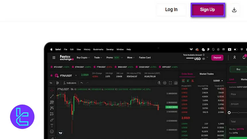
Task: Click the battery status icon
Action: (236, 49)
